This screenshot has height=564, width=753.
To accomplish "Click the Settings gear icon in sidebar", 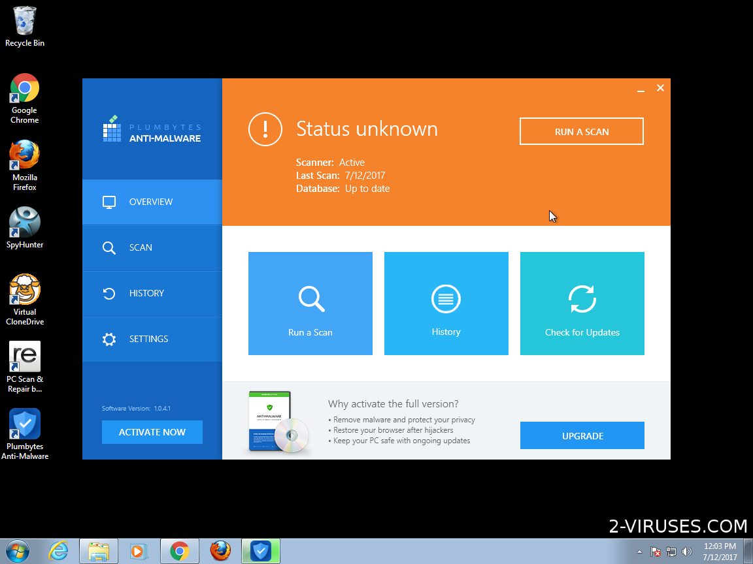I will tap(109, 339).
